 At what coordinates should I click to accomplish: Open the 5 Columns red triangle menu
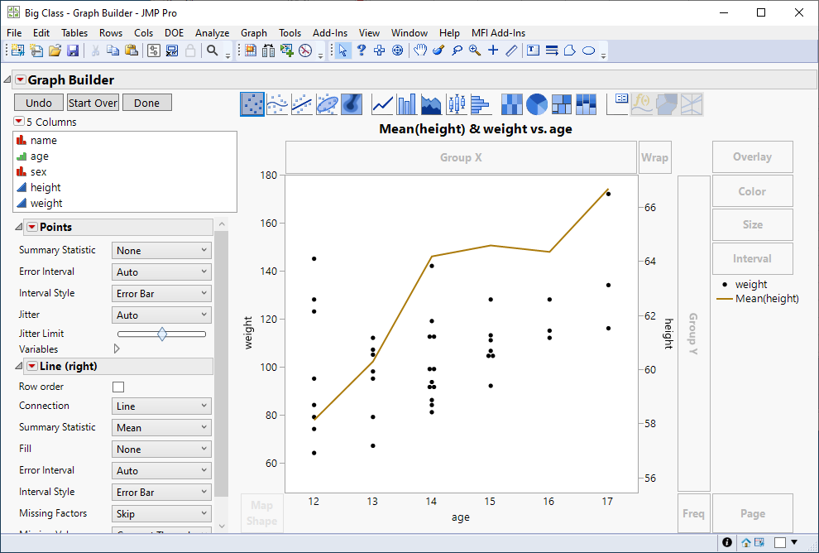click(x=19, y=121)
